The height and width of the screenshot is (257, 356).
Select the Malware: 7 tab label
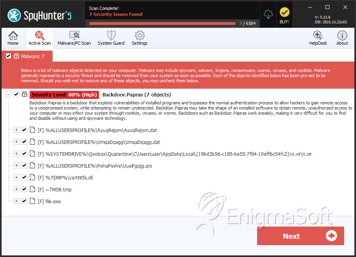pos(33,56)
